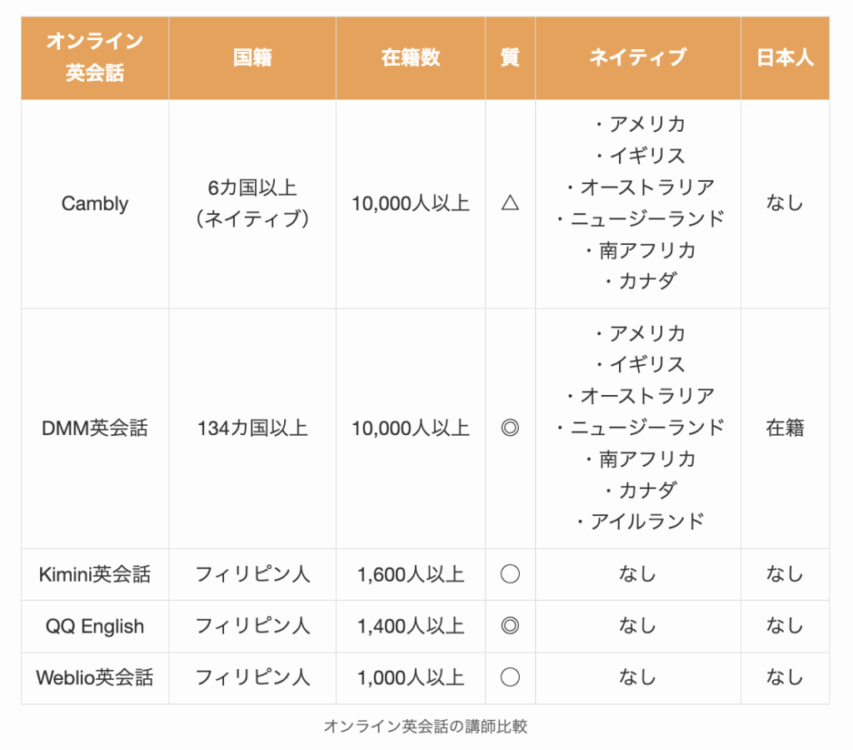Select the QQ English row label
853x750 pixels.
tap(95, 626)
